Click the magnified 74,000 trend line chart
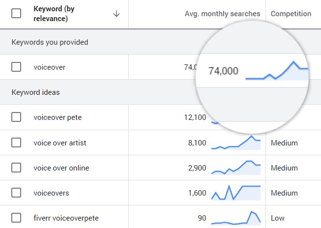 pyautogui.click(x=276, y=71)
